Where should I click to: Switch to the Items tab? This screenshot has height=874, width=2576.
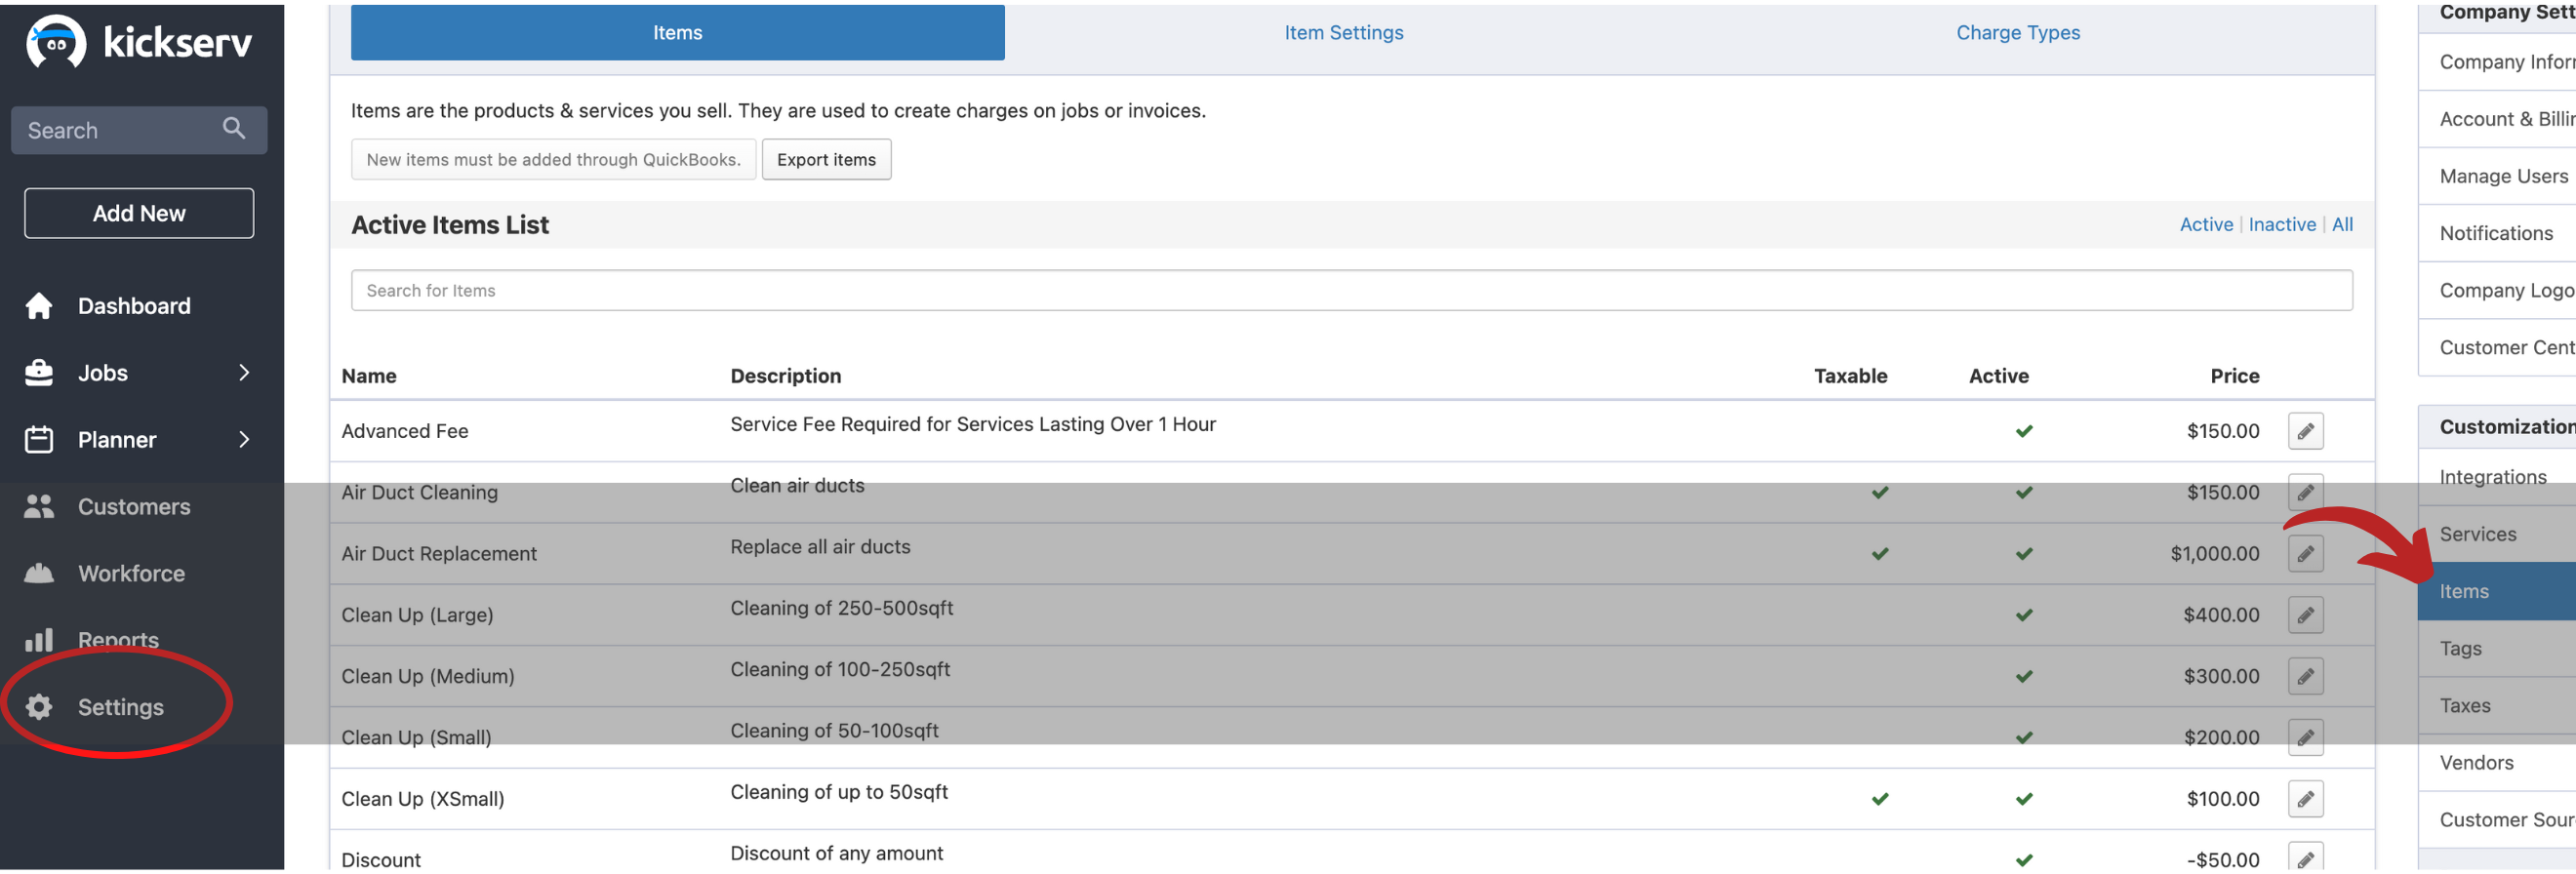pyautogui.click(x=677, y=32)
